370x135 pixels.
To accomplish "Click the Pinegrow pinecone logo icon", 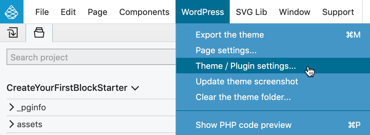I will [x=11, y=12].
